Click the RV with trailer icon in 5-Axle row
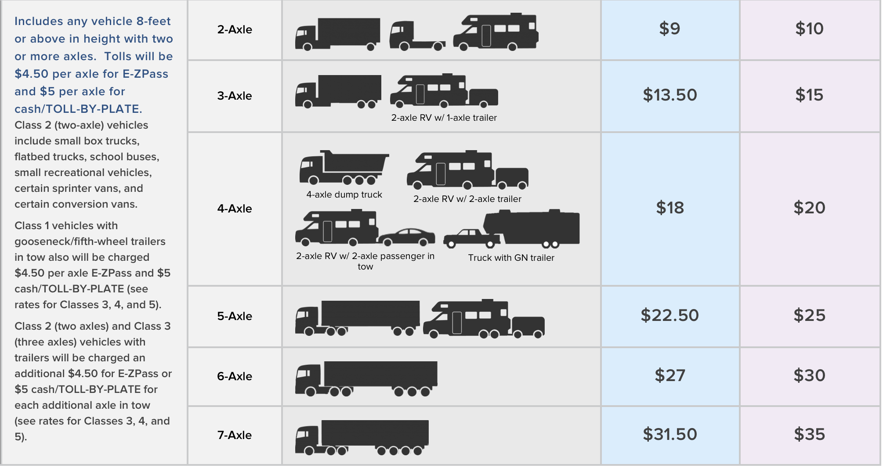883x468 pixels. [x=484, y=319]
